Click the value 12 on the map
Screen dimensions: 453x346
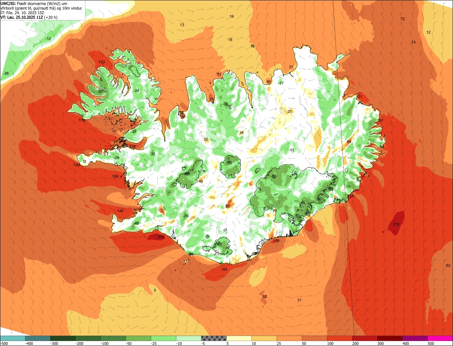point(429,32)
